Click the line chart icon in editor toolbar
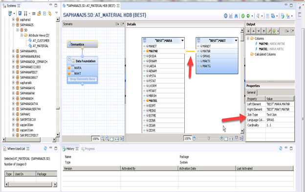305x192 pixels. [x=231, y=16]
